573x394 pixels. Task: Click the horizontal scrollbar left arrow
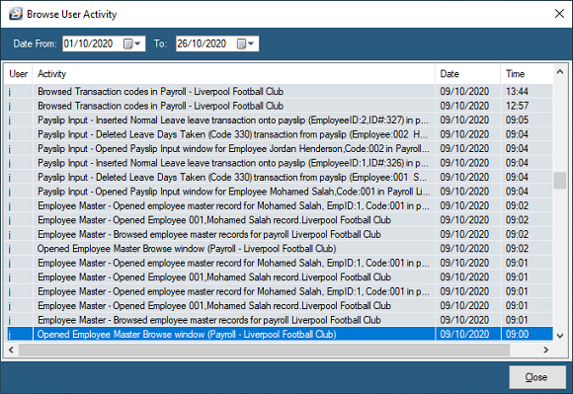coord(11,350)
